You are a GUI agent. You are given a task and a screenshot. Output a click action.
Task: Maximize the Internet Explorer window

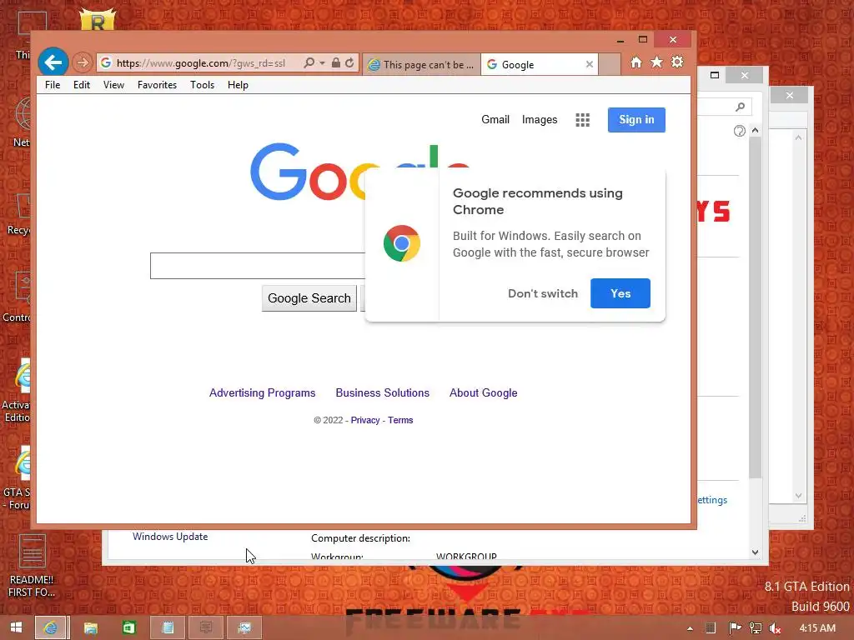coord(643,40)
